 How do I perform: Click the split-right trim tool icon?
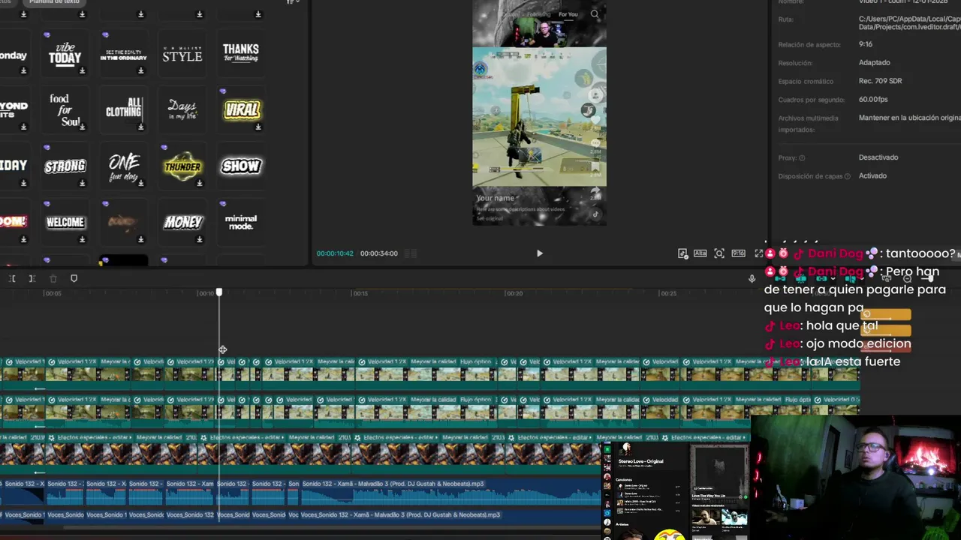pos(32,278)
